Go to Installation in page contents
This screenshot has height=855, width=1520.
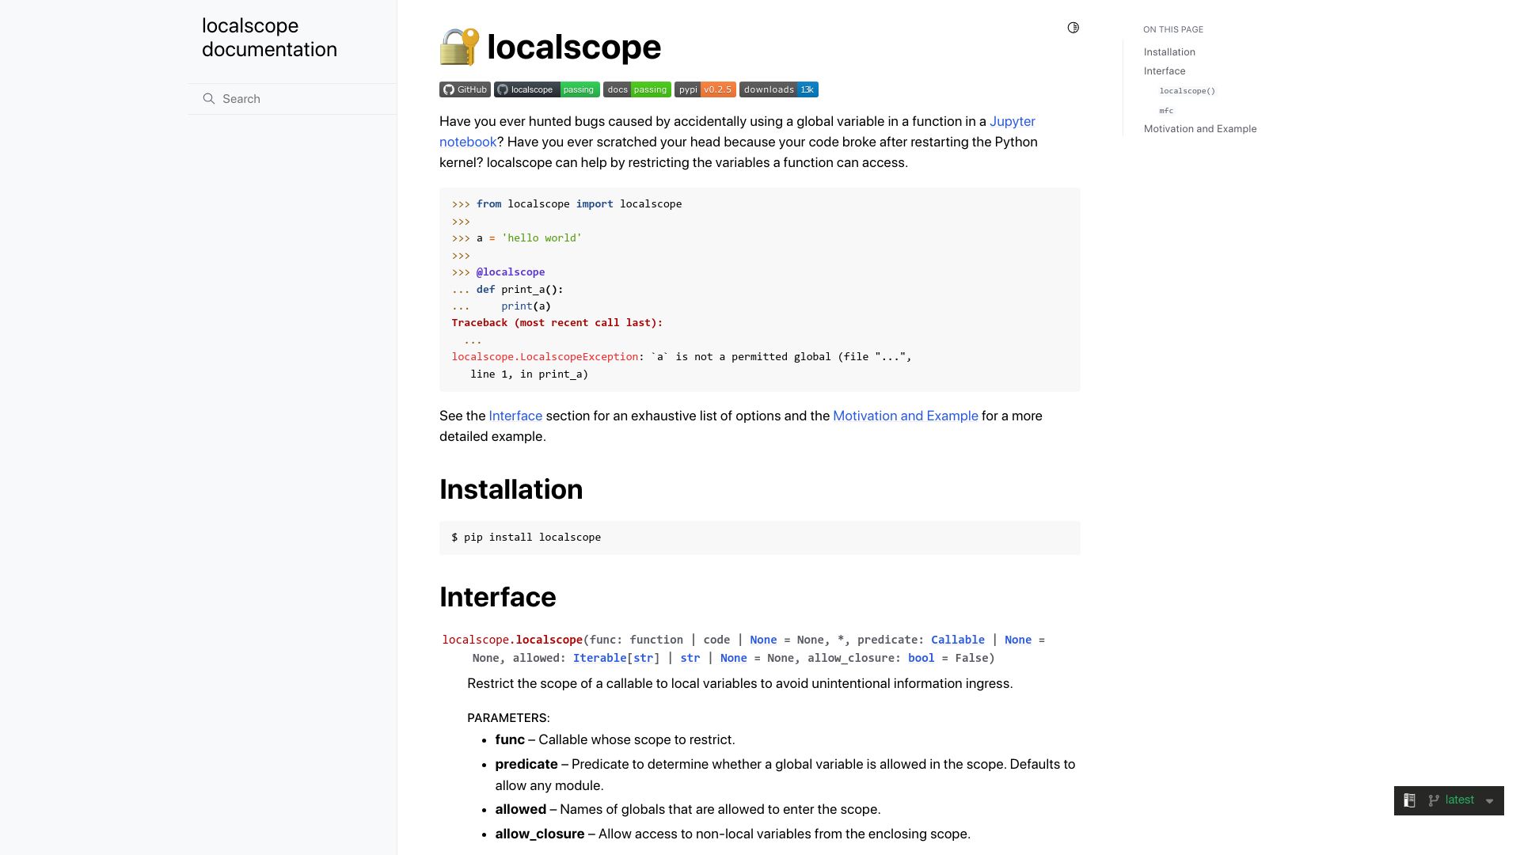coord(1169,52)
